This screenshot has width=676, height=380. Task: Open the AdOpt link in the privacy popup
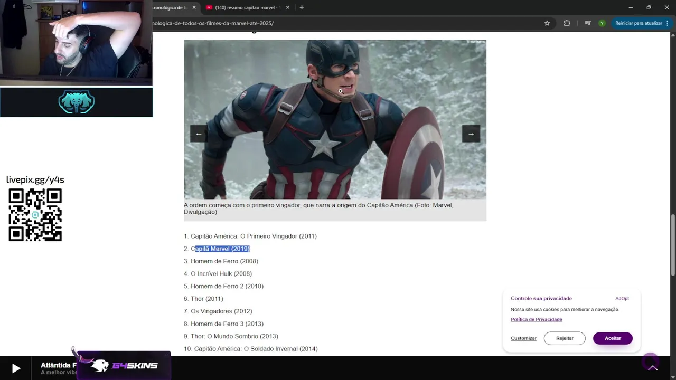pos(622,299)
